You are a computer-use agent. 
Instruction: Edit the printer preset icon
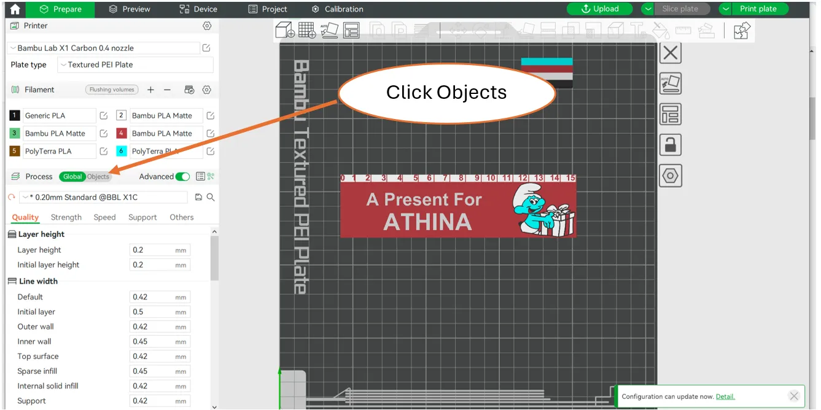(x=206, y=48)
